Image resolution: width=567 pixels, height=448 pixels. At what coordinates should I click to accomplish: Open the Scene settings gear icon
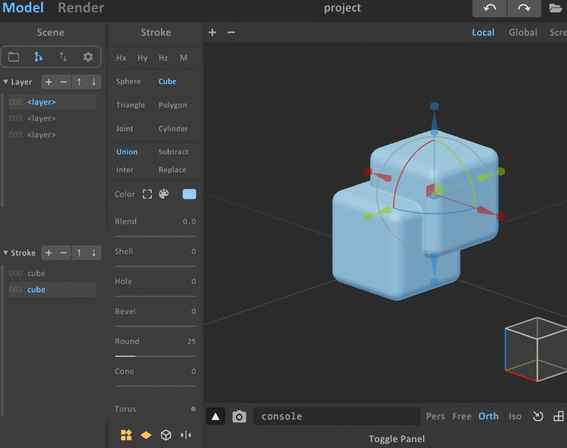coord(88,57)
